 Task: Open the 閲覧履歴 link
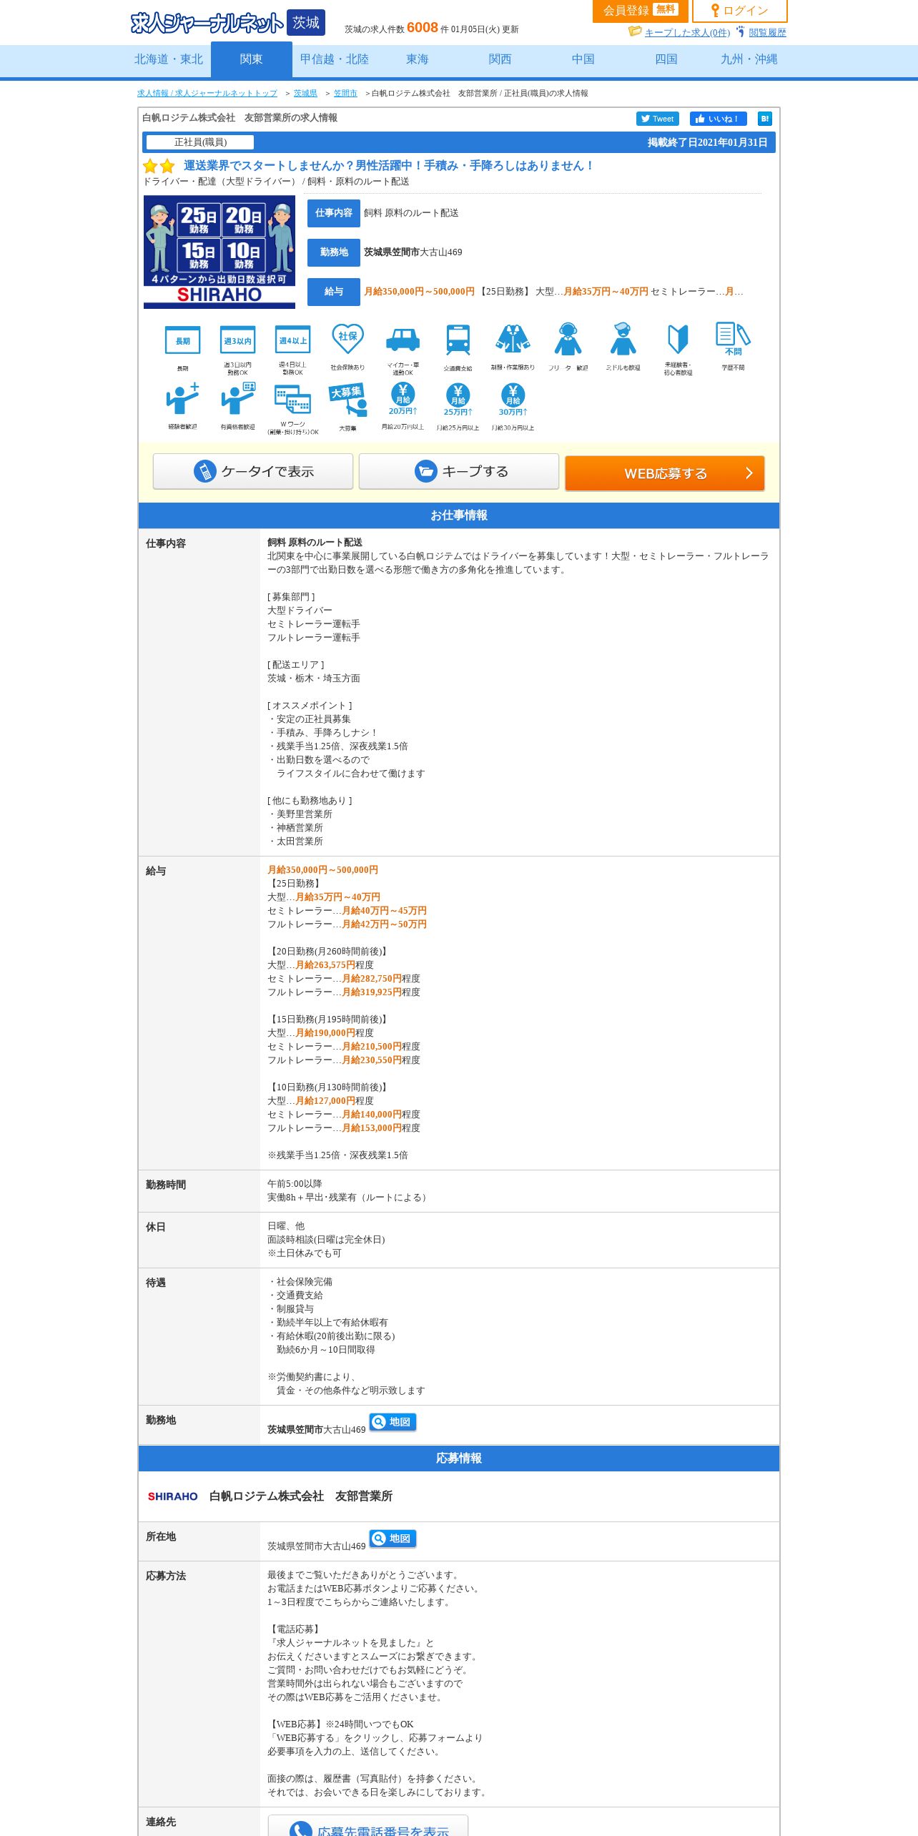[767, 32]
